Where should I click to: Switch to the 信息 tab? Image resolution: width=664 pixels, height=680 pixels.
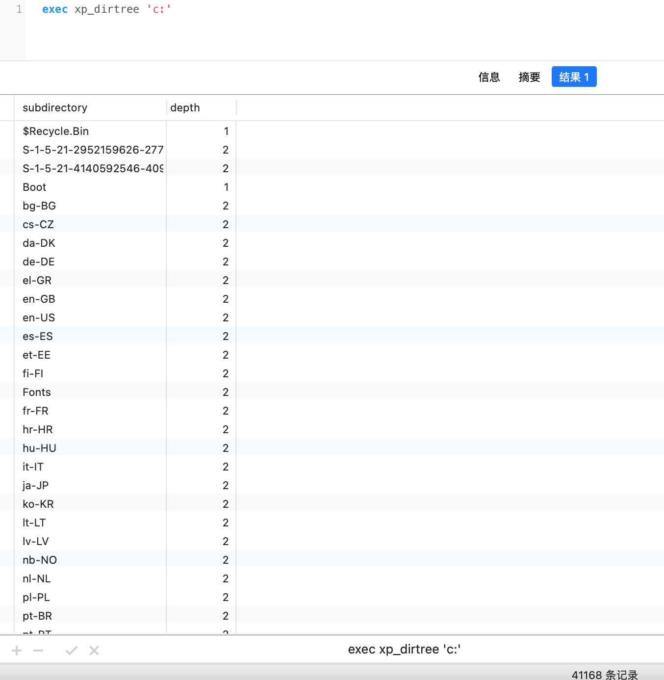(x=488, y=77)
